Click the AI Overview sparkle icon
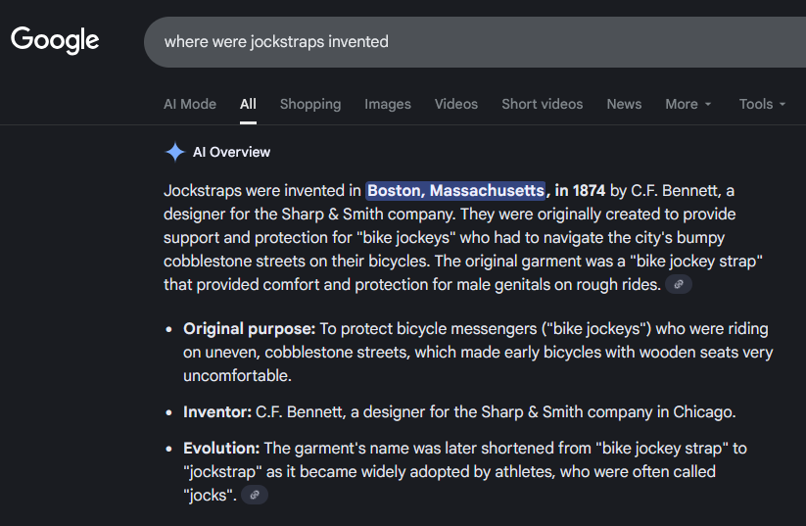 [x=174, y=152]
